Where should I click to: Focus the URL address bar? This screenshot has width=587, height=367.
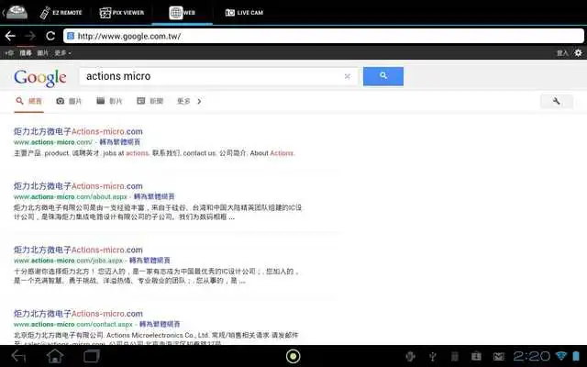(x=324, y=36)
